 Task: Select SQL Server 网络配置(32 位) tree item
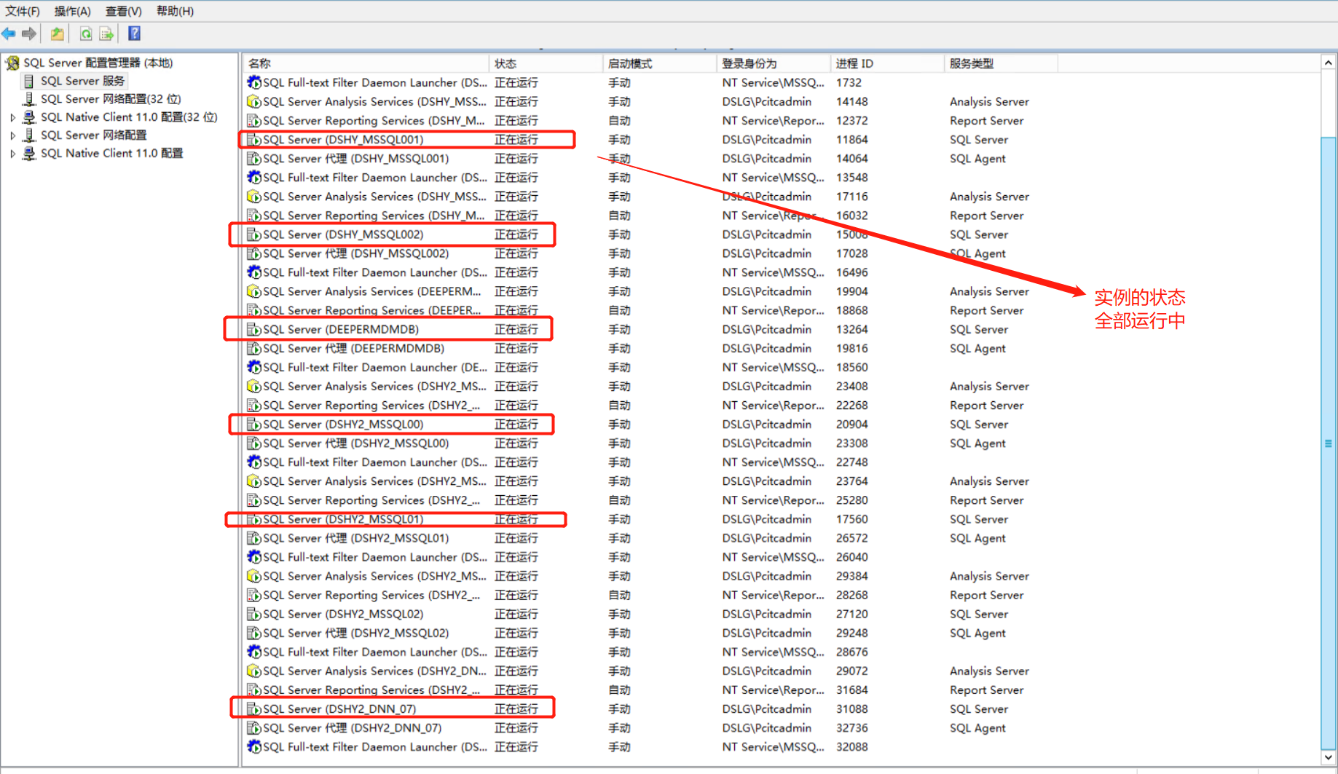(111, 99)
